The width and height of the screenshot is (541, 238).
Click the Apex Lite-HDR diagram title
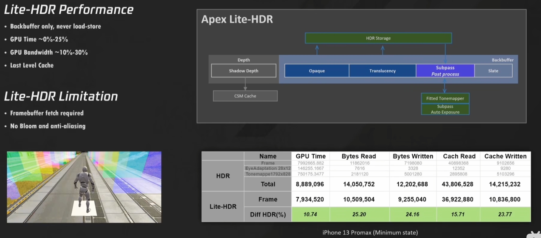(x=237, y=19)
